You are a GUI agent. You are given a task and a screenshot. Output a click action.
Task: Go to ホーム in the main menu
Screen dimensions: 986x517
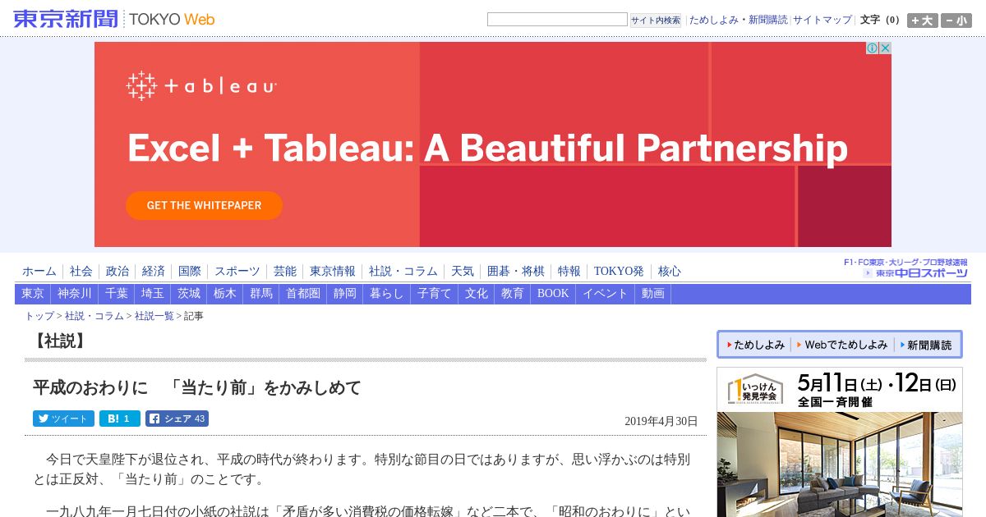tap(39, 271)
